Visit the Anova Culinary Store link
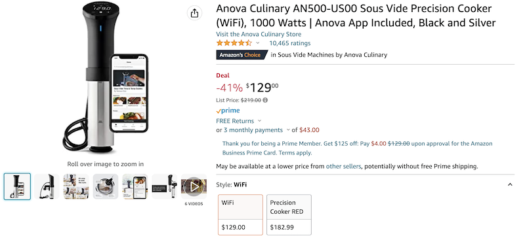Screen dimensions: 525x240 pos(259,34)
